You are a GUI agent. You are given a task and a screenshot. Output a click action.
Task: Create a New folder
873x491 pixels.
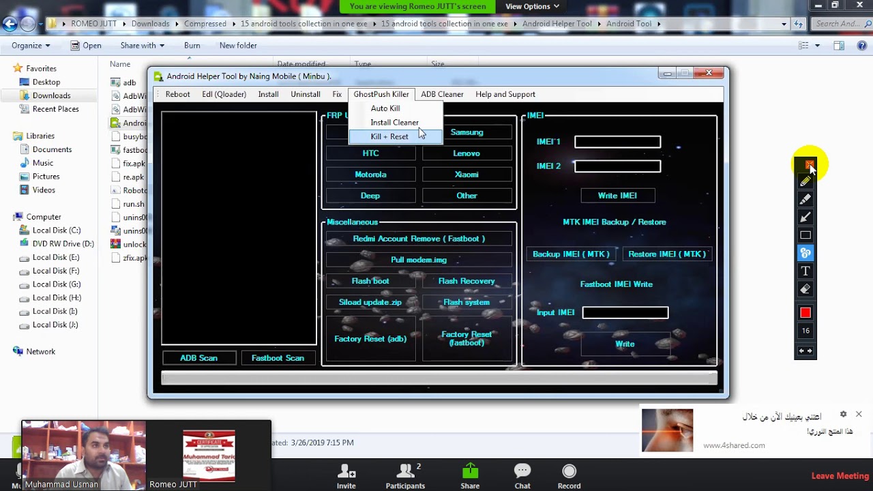(x=238, y=46)
